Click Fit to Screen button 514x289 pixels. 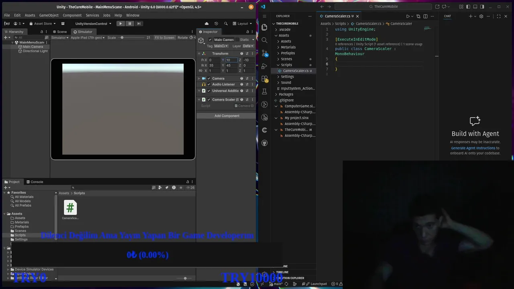[165, 38]
